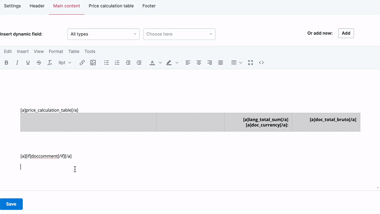Click the first empty gray table cell
The image size is (380, 214).
[x=88, y=122]
